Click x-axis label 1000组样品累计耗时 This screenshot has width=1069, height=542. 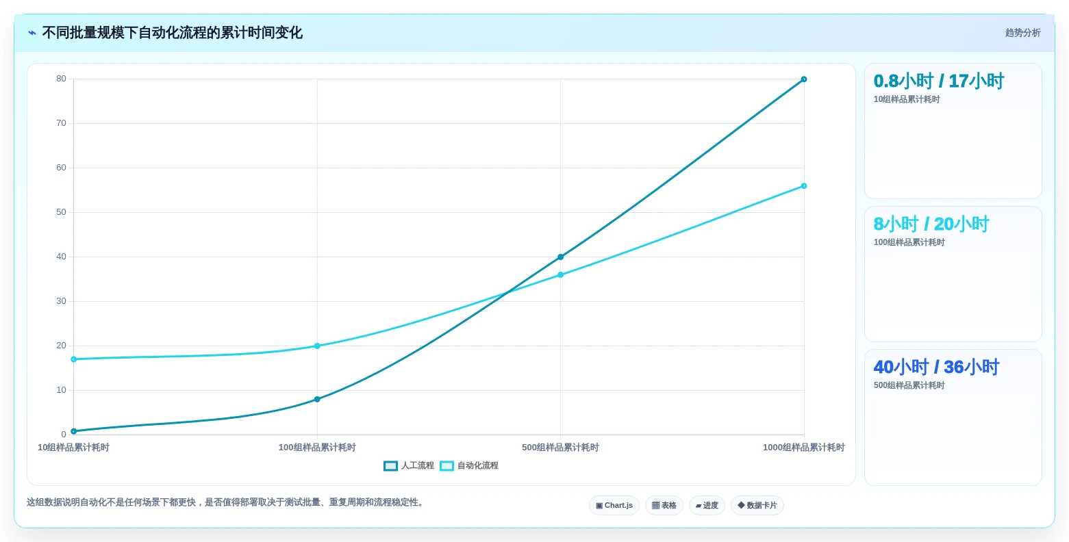804,448
